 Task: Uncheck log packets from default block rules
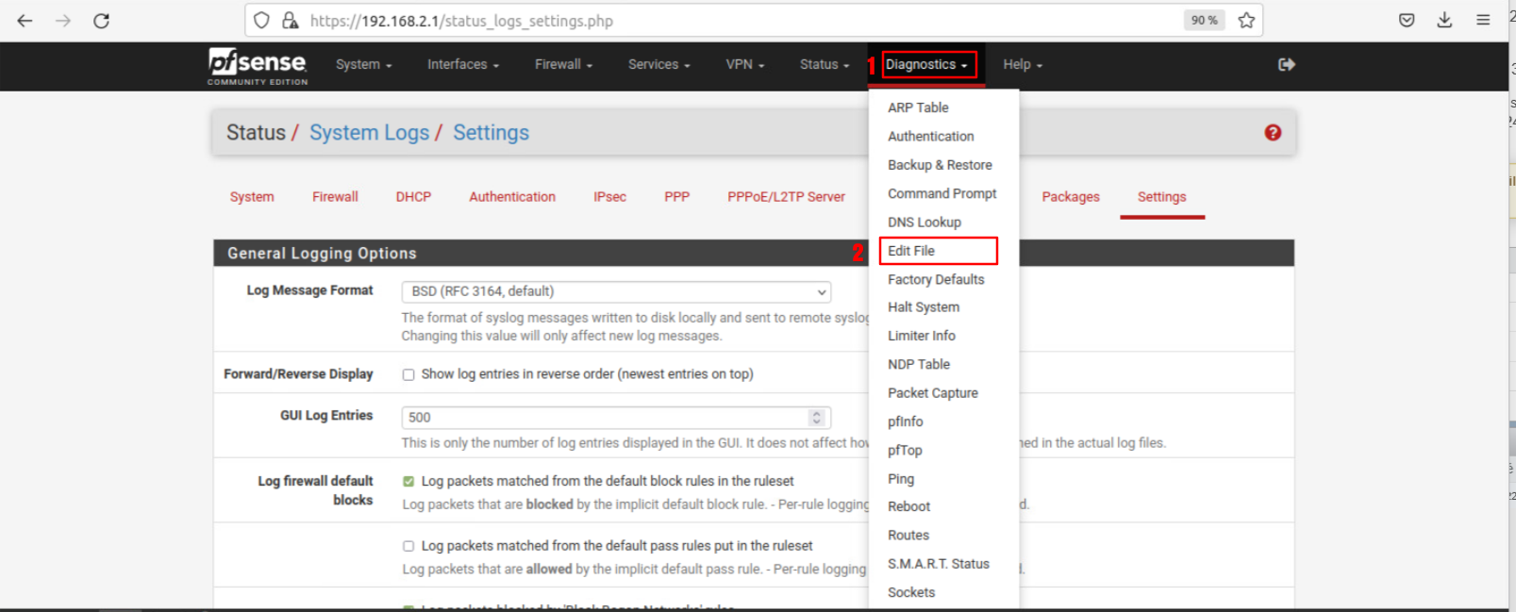[x=408, y=481]
